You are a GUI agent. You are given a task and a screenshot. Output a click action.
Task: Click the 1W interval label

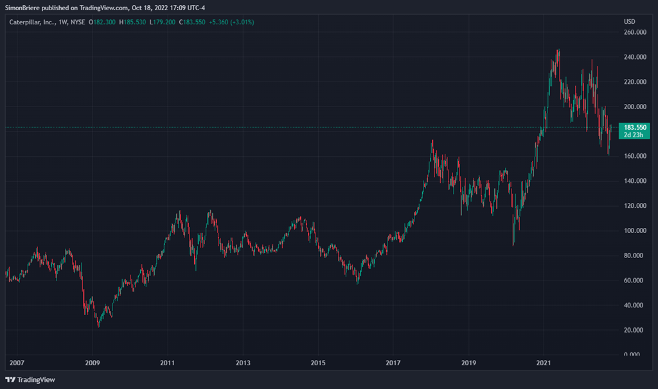coord(63,22)
